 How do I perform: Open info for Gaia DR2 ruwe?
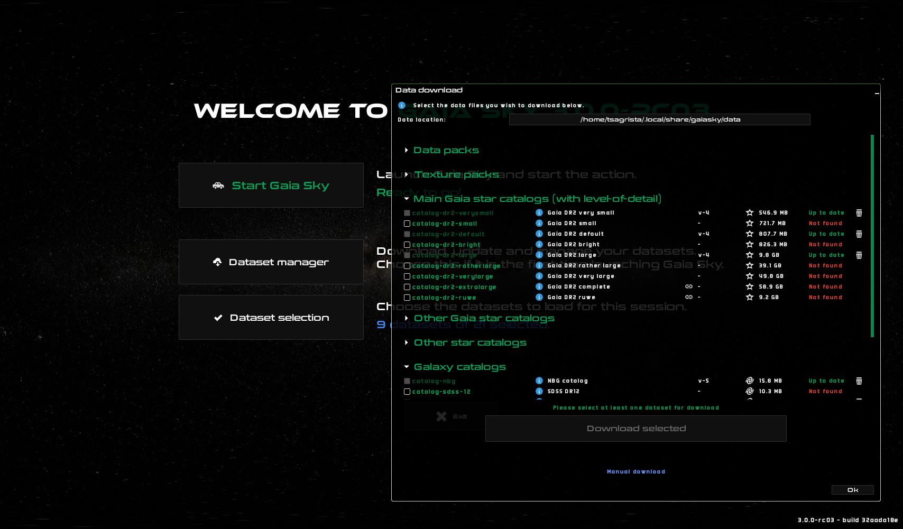[539, 298]
